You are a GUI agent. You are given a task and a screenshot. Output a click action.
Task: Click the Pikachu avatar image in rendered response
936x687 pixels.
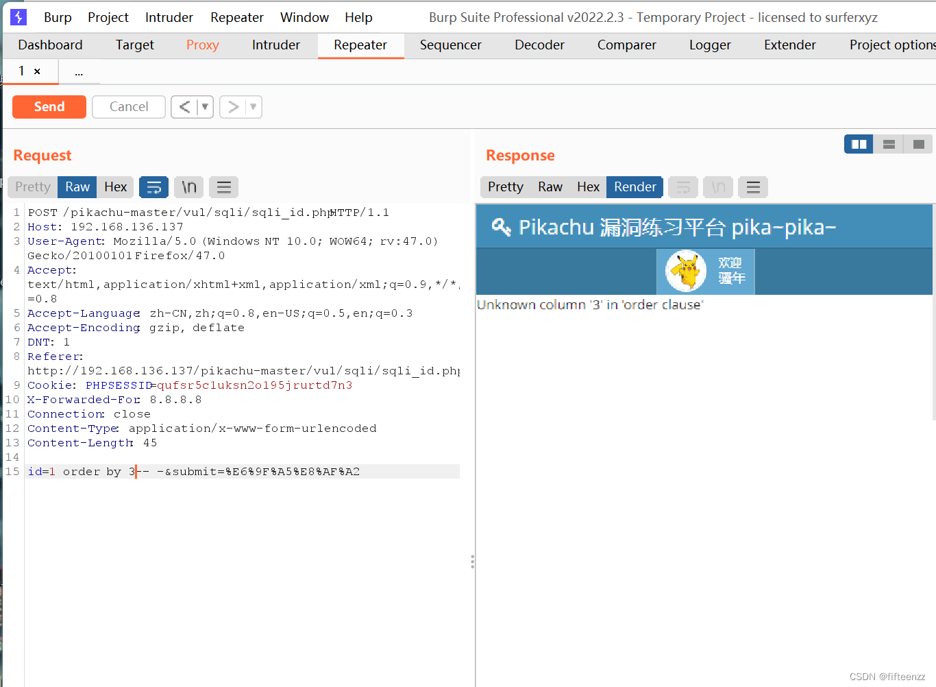click(685, 272)
